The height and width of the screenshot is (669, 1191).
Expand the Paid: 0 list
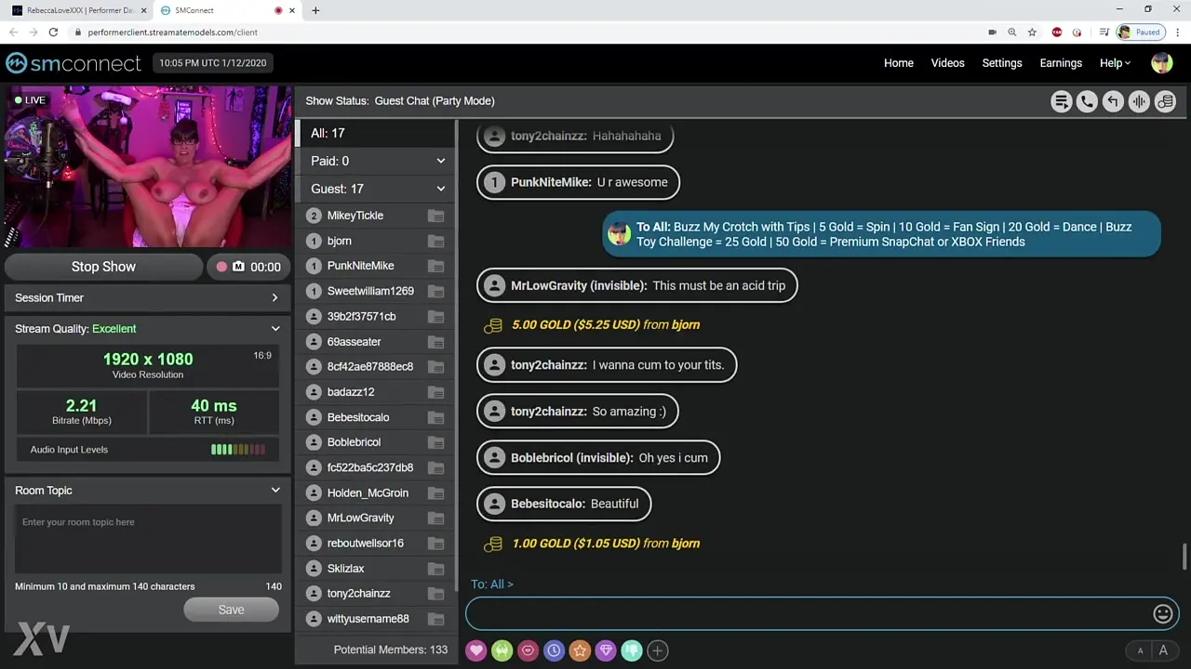[440, 161]
